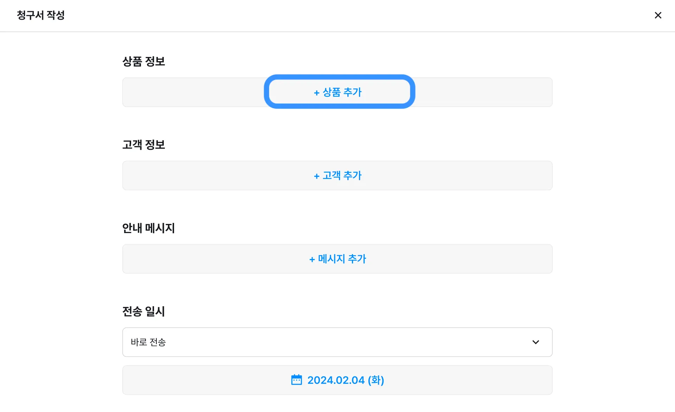The height and width of the screenshot is (412, 675).
Task: Click the plus icon before 메시지 추가
Action: click(312, 259)
